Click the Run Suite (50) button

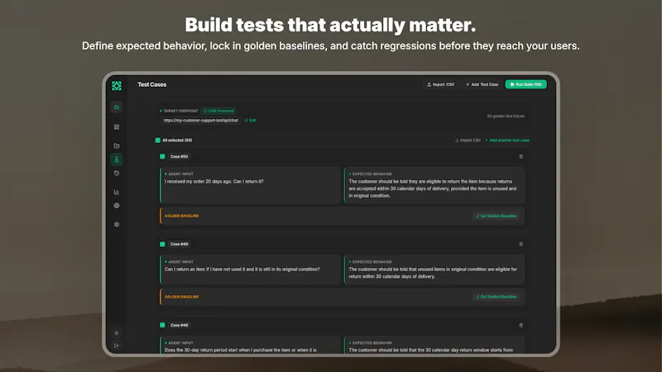click(x=526, y=84)
